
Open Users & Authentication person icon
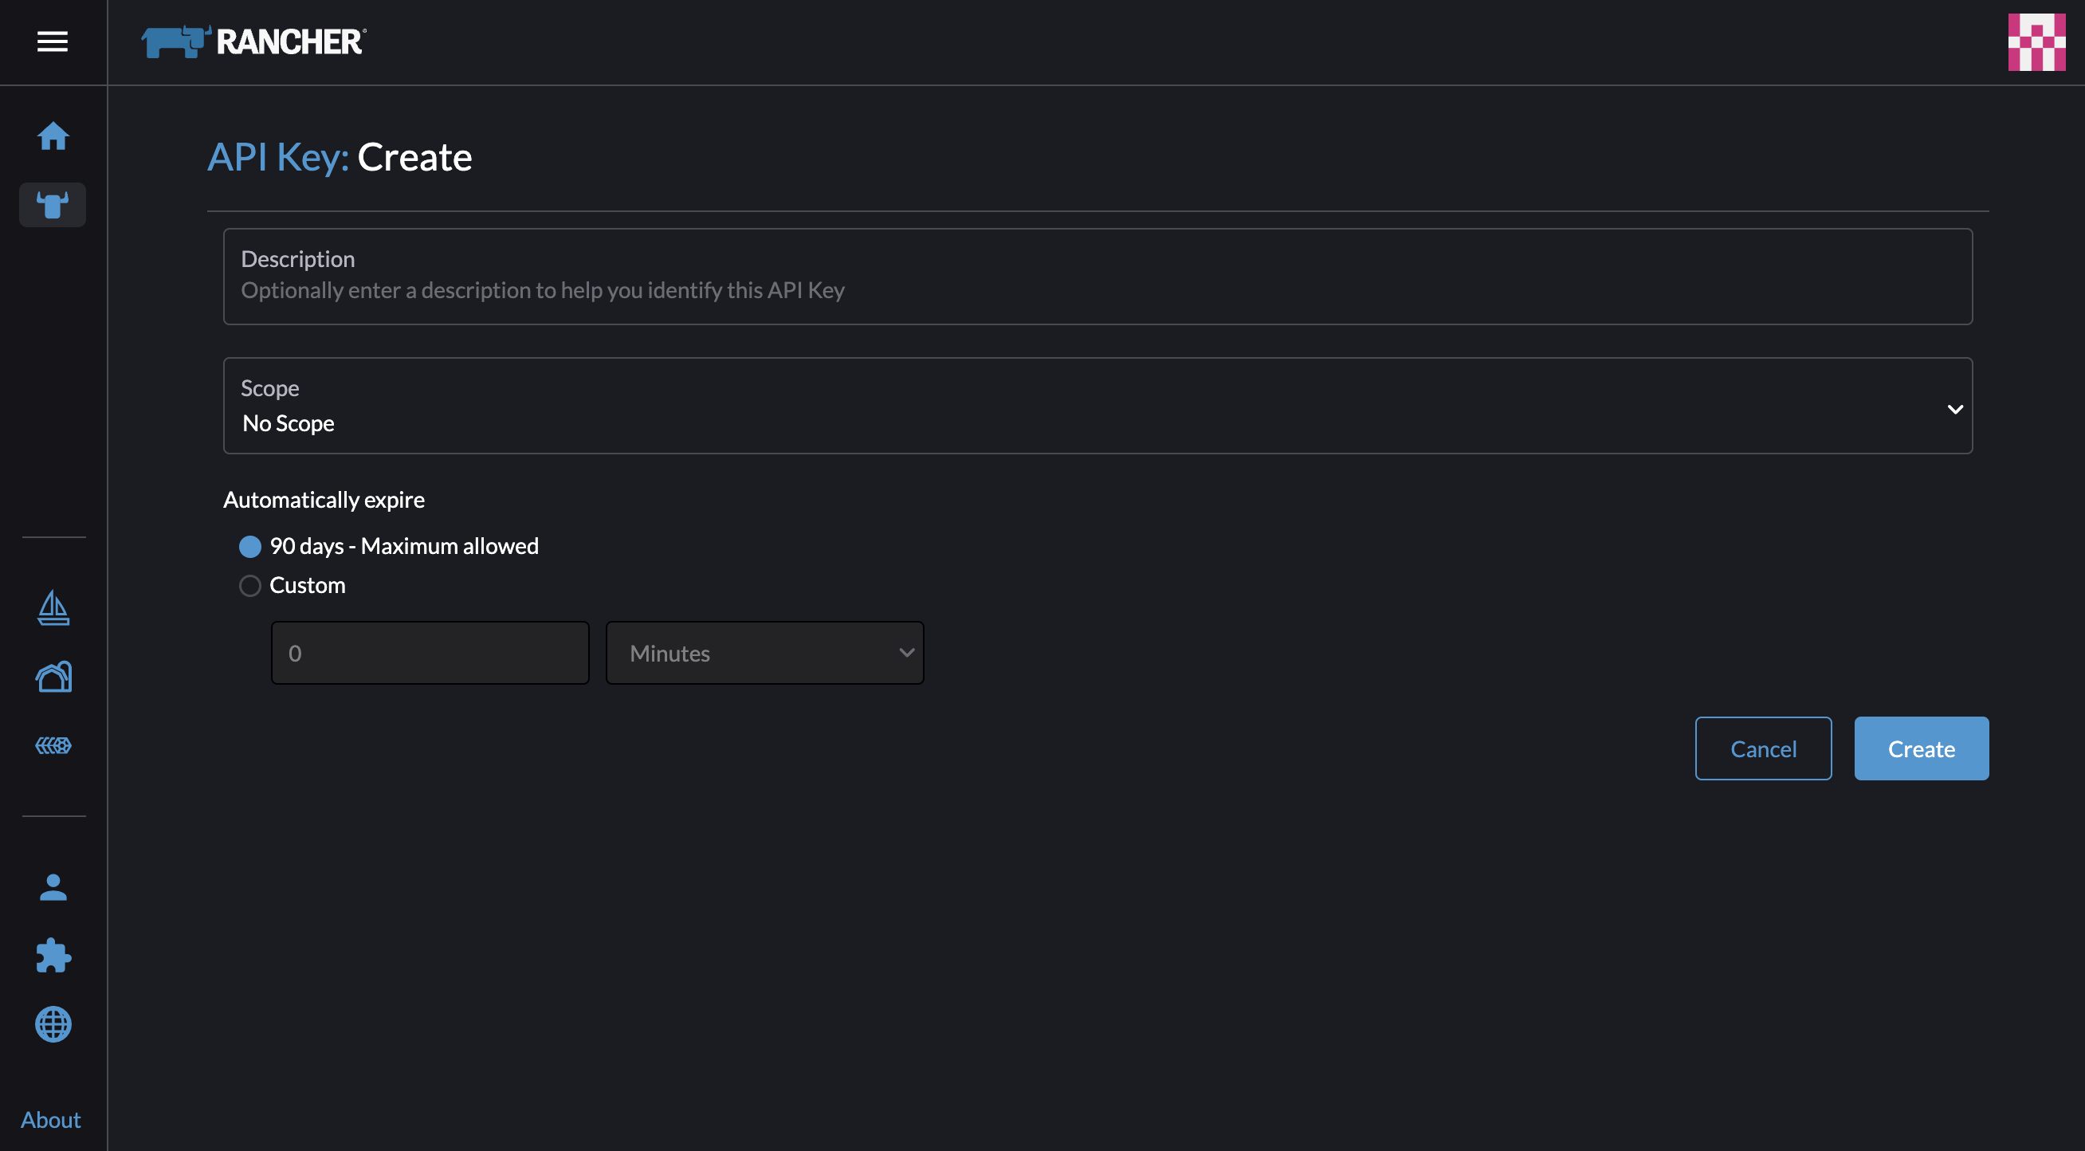click(53, 887)
